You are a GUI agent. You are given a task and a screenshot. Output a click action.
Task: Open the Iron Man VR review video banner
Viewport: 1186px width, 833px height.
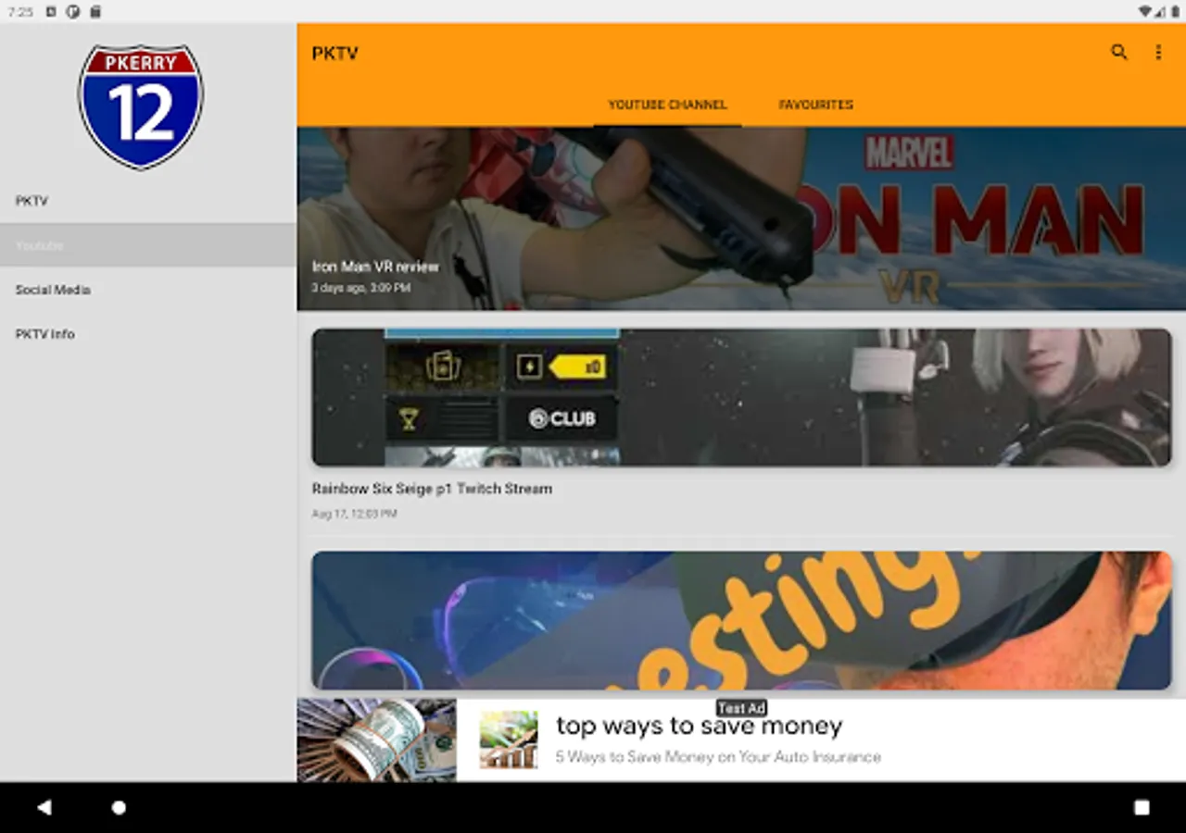(x=741, y=218)
